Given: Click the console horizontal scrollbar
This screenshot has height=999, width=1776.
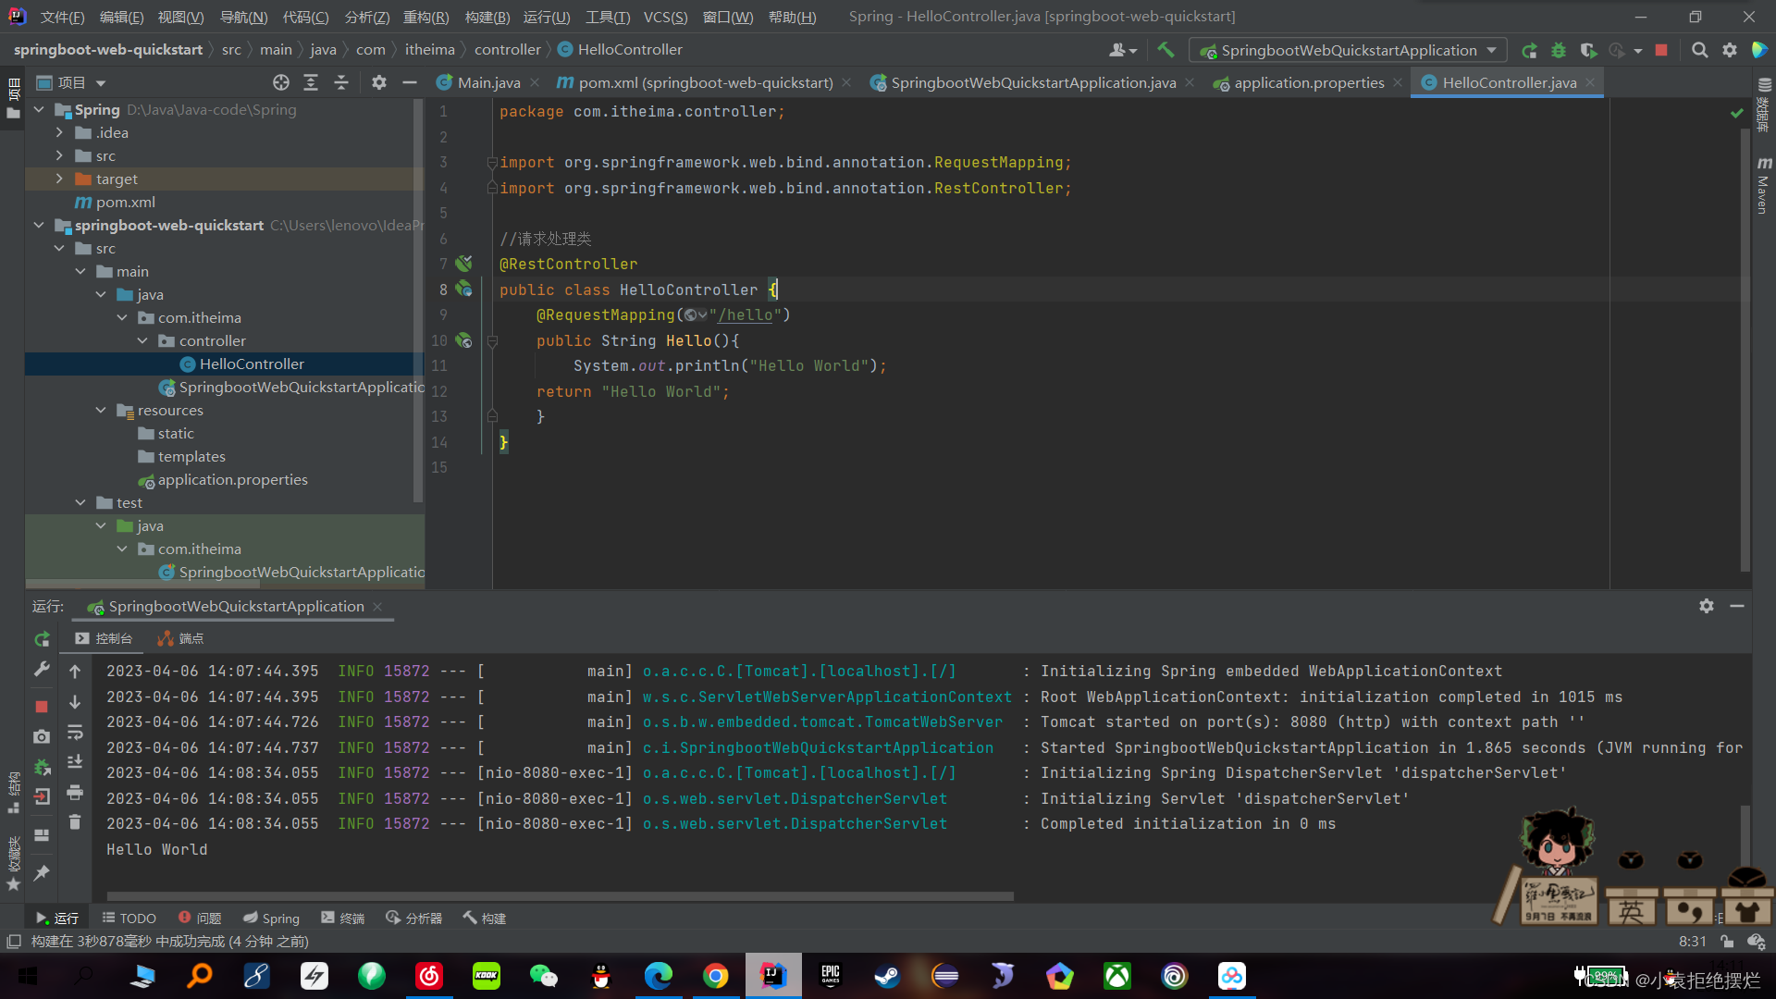Looking at the screenshot, I should [x=560, y=895].
